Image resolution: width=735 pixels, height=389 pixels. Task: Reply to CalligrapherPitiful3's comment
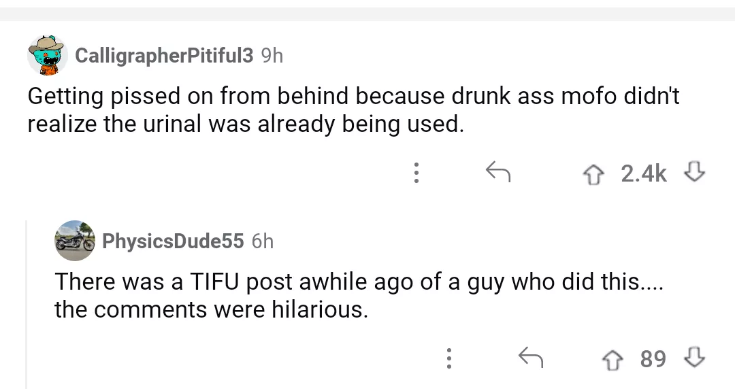(x=498, y=174)
